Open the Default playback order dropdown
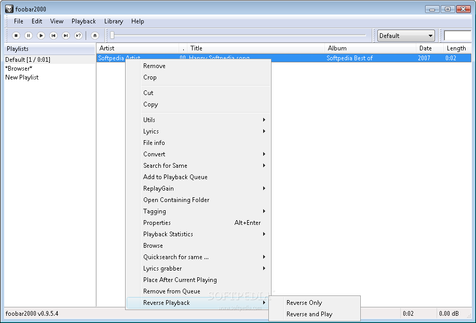The image size is (476, 323). pos(406,35)
